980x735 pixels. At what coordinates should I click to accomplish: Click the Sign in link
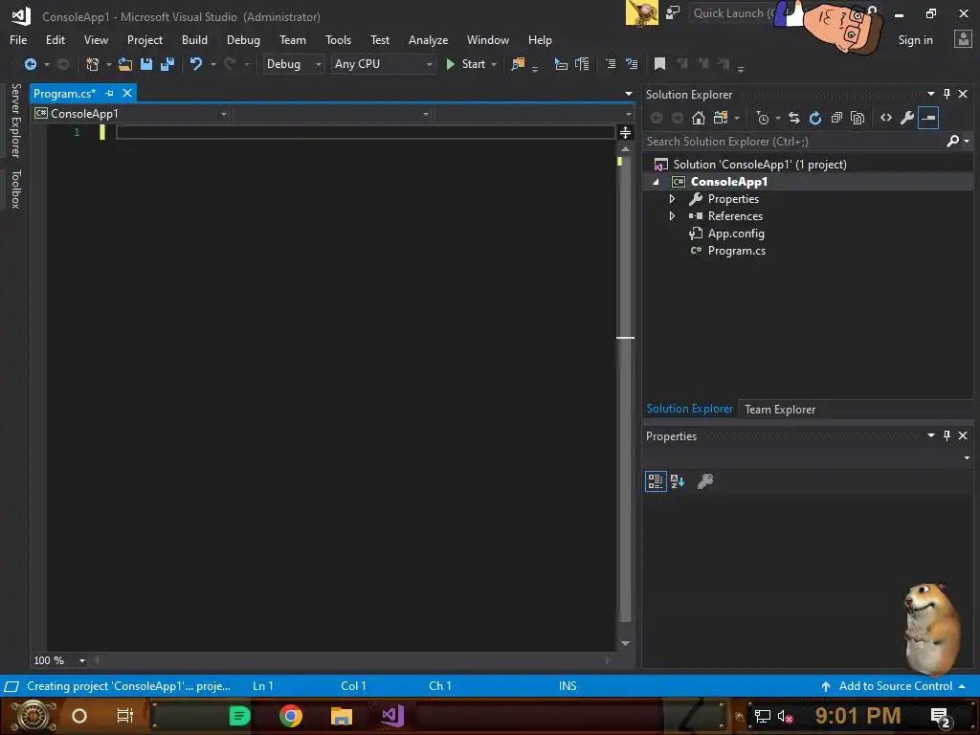(x=915, y=40)
